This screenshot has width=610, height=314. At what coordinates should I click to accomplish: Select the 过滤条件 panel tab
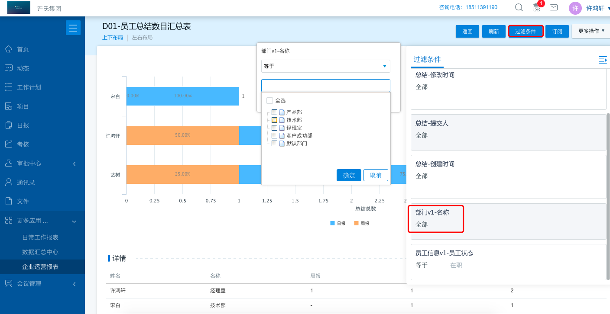(427, 60)
